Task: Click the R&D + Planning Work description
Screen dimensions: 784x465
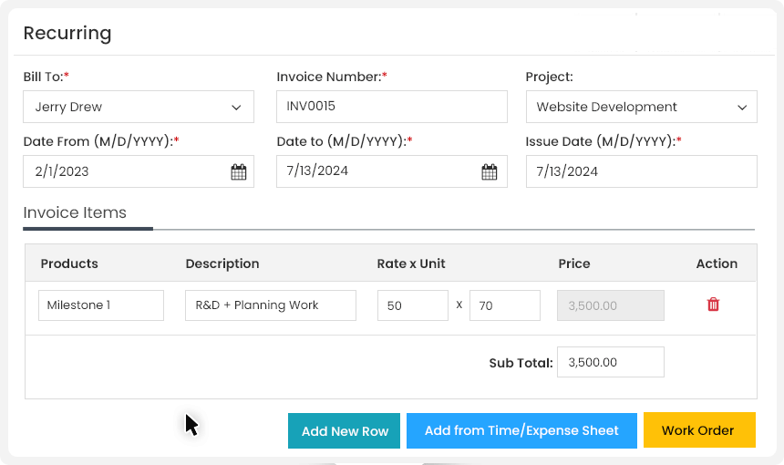Action: 270,305
